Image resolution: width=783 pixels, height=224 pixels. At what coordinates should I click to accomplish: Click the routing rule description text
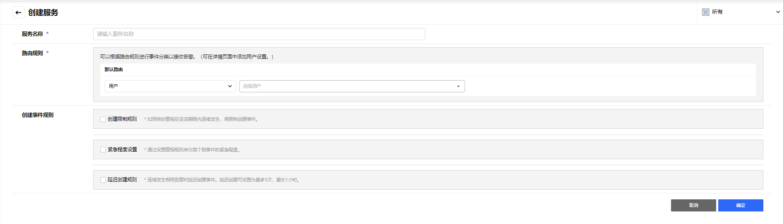point(187,57)
